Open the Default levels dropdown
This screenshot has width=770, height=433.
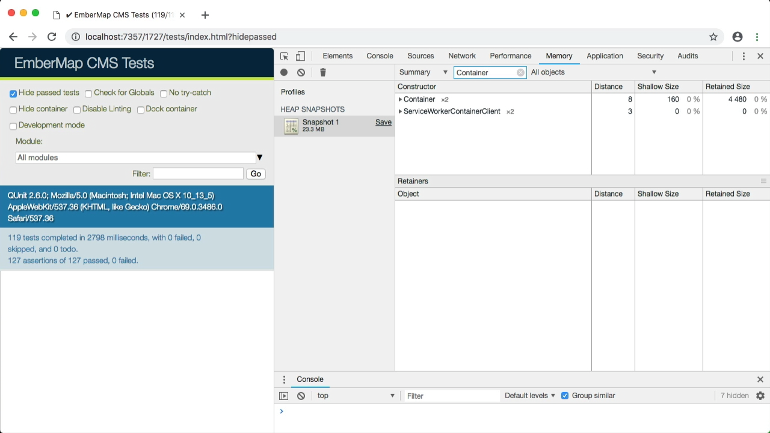529,396
